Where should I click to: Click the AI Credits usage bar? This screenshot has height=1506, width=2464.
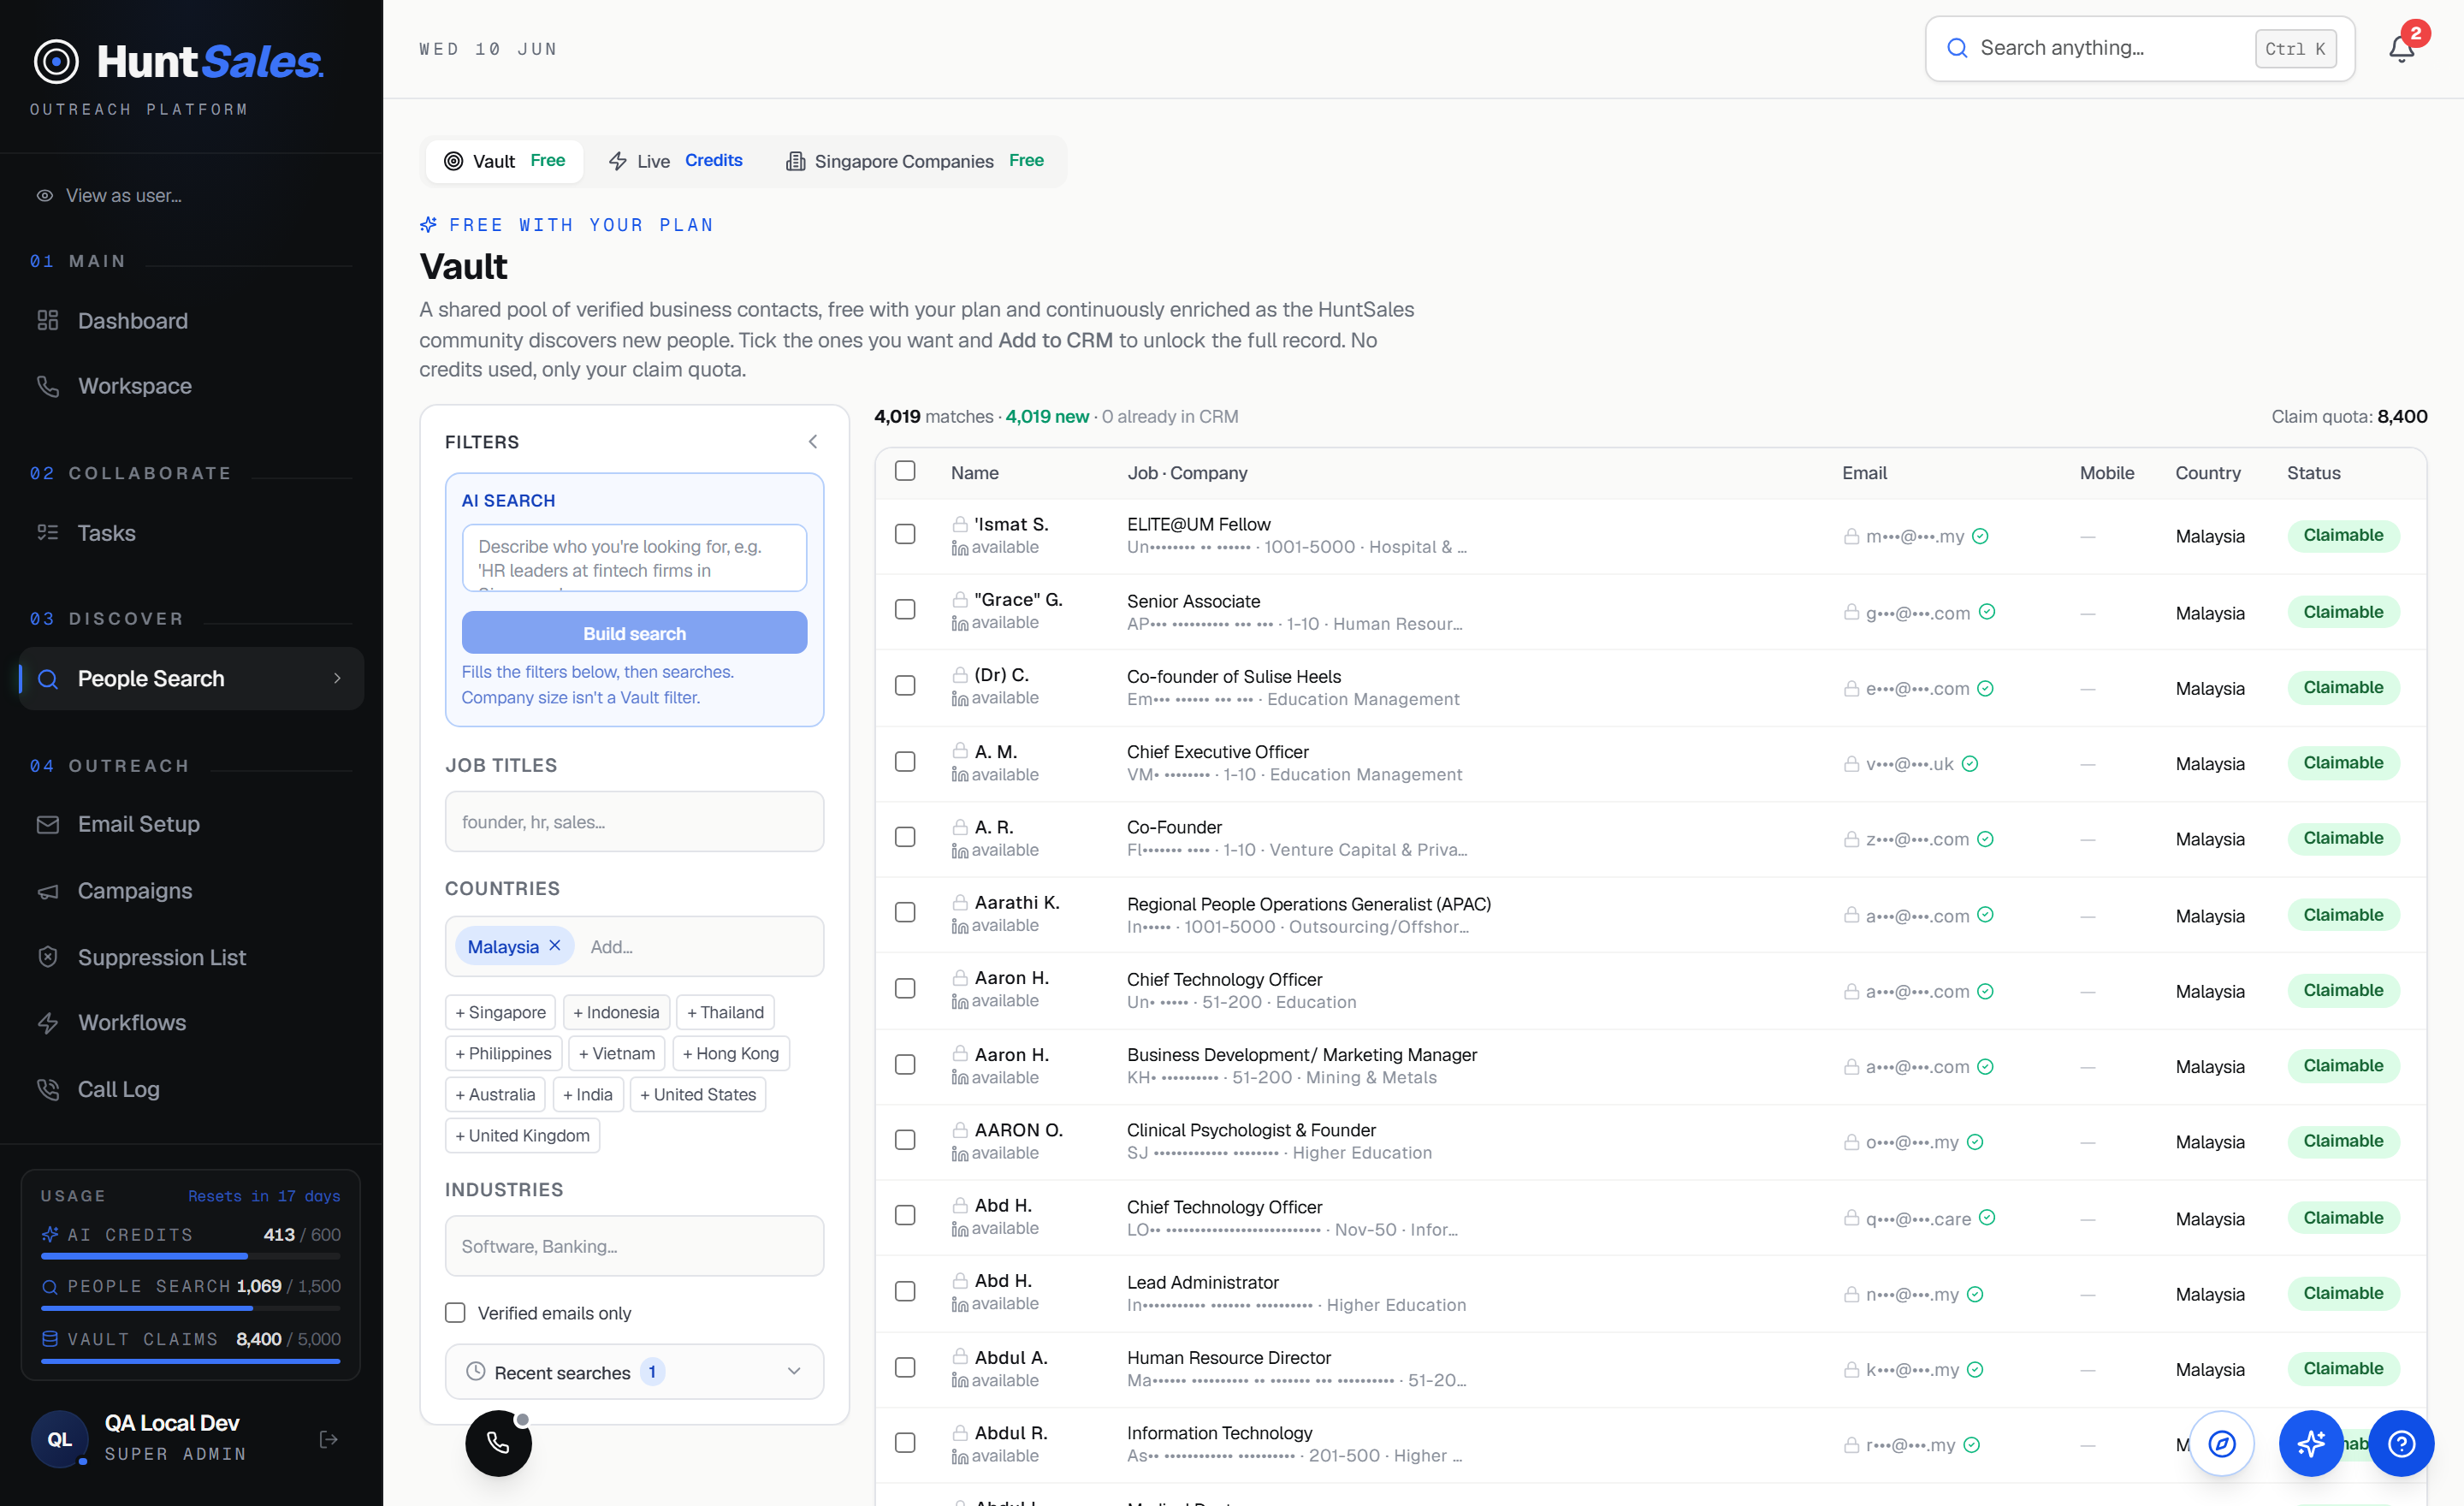[190, 1255]
